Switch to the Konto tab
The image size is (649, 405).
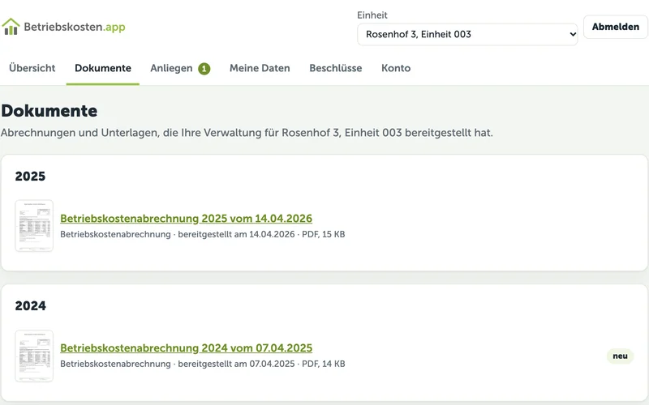point(396,68)
